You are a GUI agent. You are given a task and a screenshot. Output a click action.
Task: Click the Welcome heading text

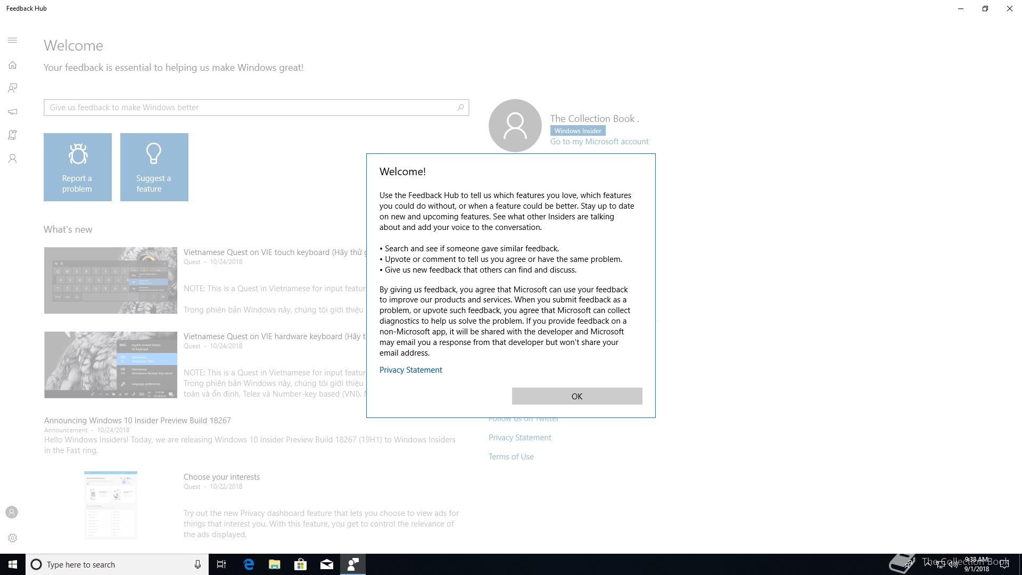73,46
